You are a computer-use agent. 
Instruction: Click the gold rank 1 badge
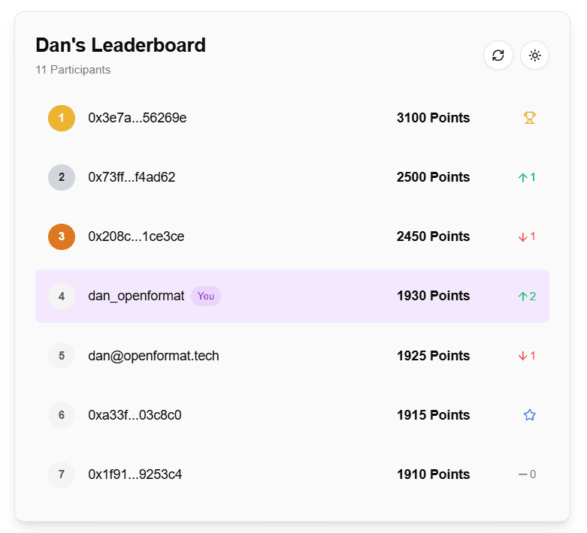(x=62, y=118)
